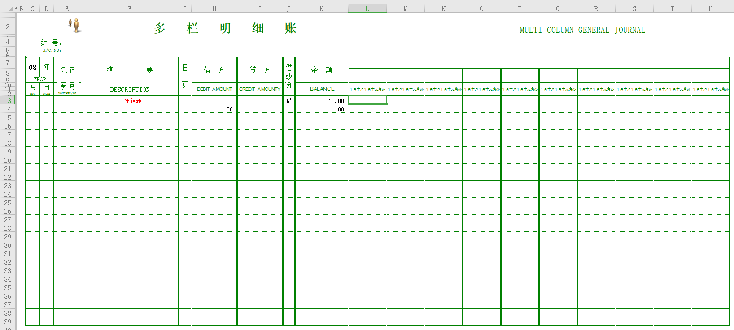Click the debit cell containing 1.00
Viewport: 734px width, 330px height.
tap(214, 109)
